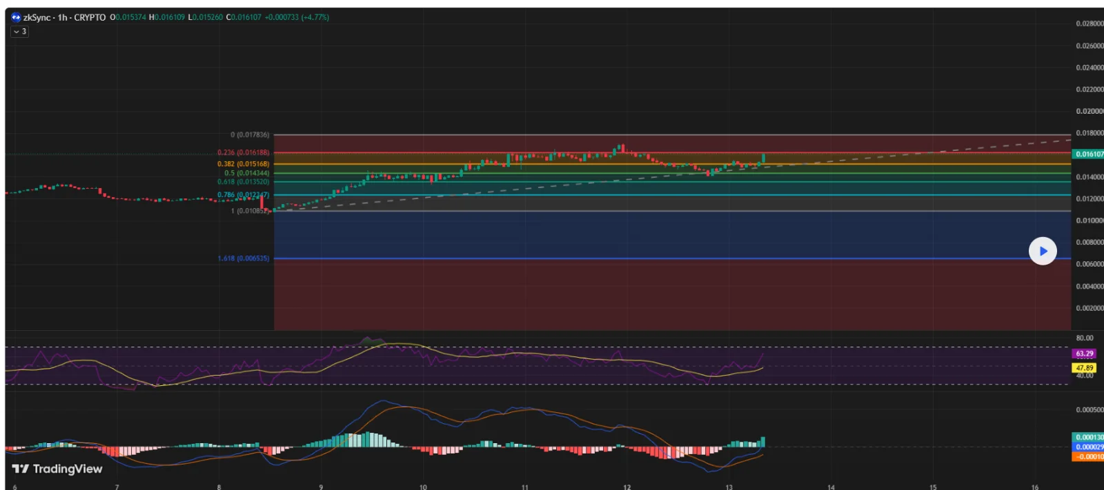Select the Fibonacci 0.618 (0.013520) level label
Screen dimensions: 1104x490
coord(244,182)
